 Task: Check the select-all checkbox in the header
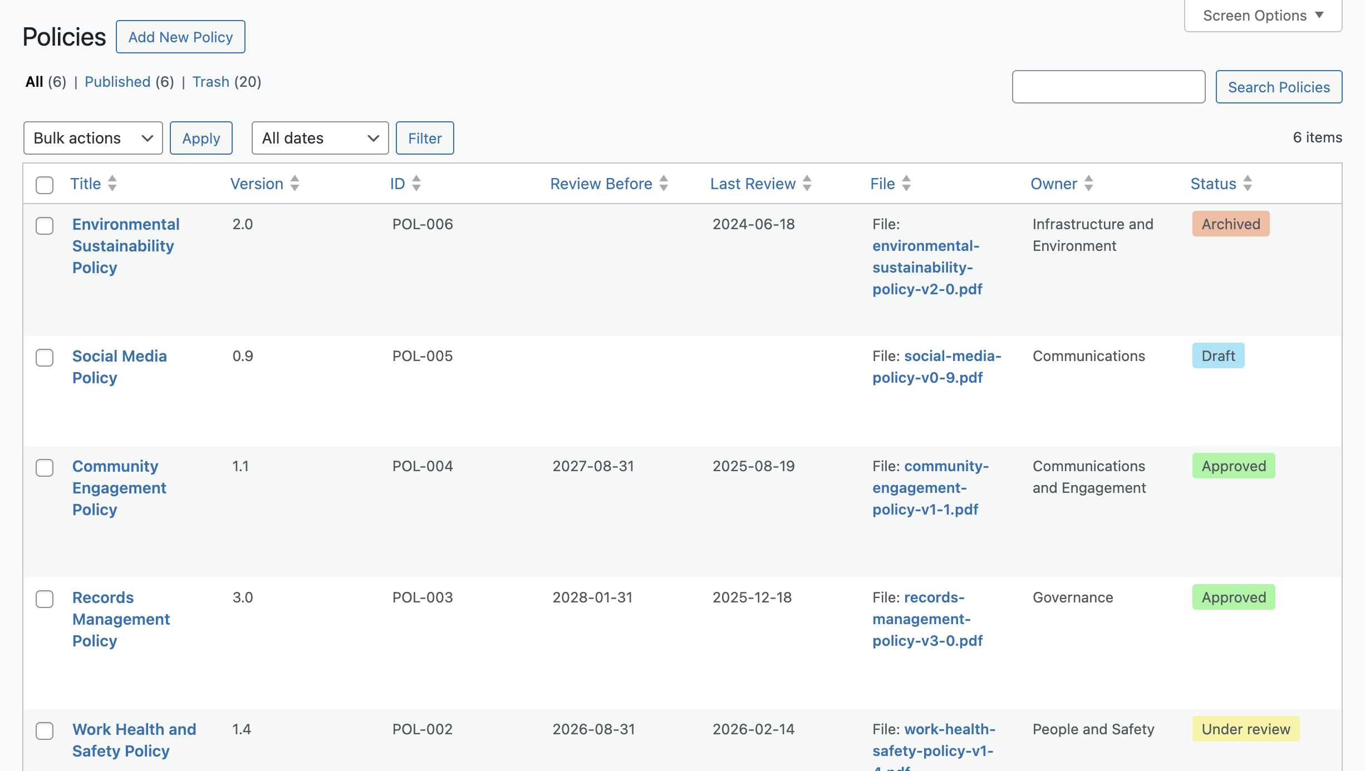pos(45,185)
